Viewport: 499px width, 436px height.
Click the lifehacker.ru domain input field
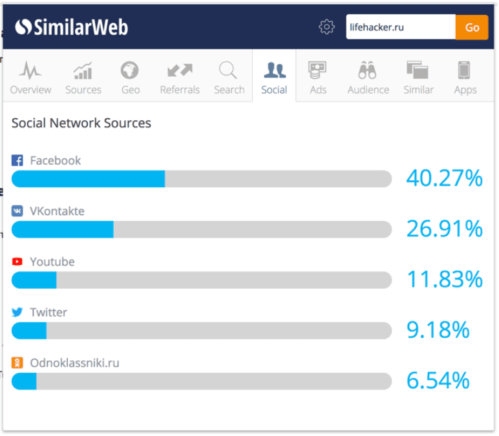[401, 27]
